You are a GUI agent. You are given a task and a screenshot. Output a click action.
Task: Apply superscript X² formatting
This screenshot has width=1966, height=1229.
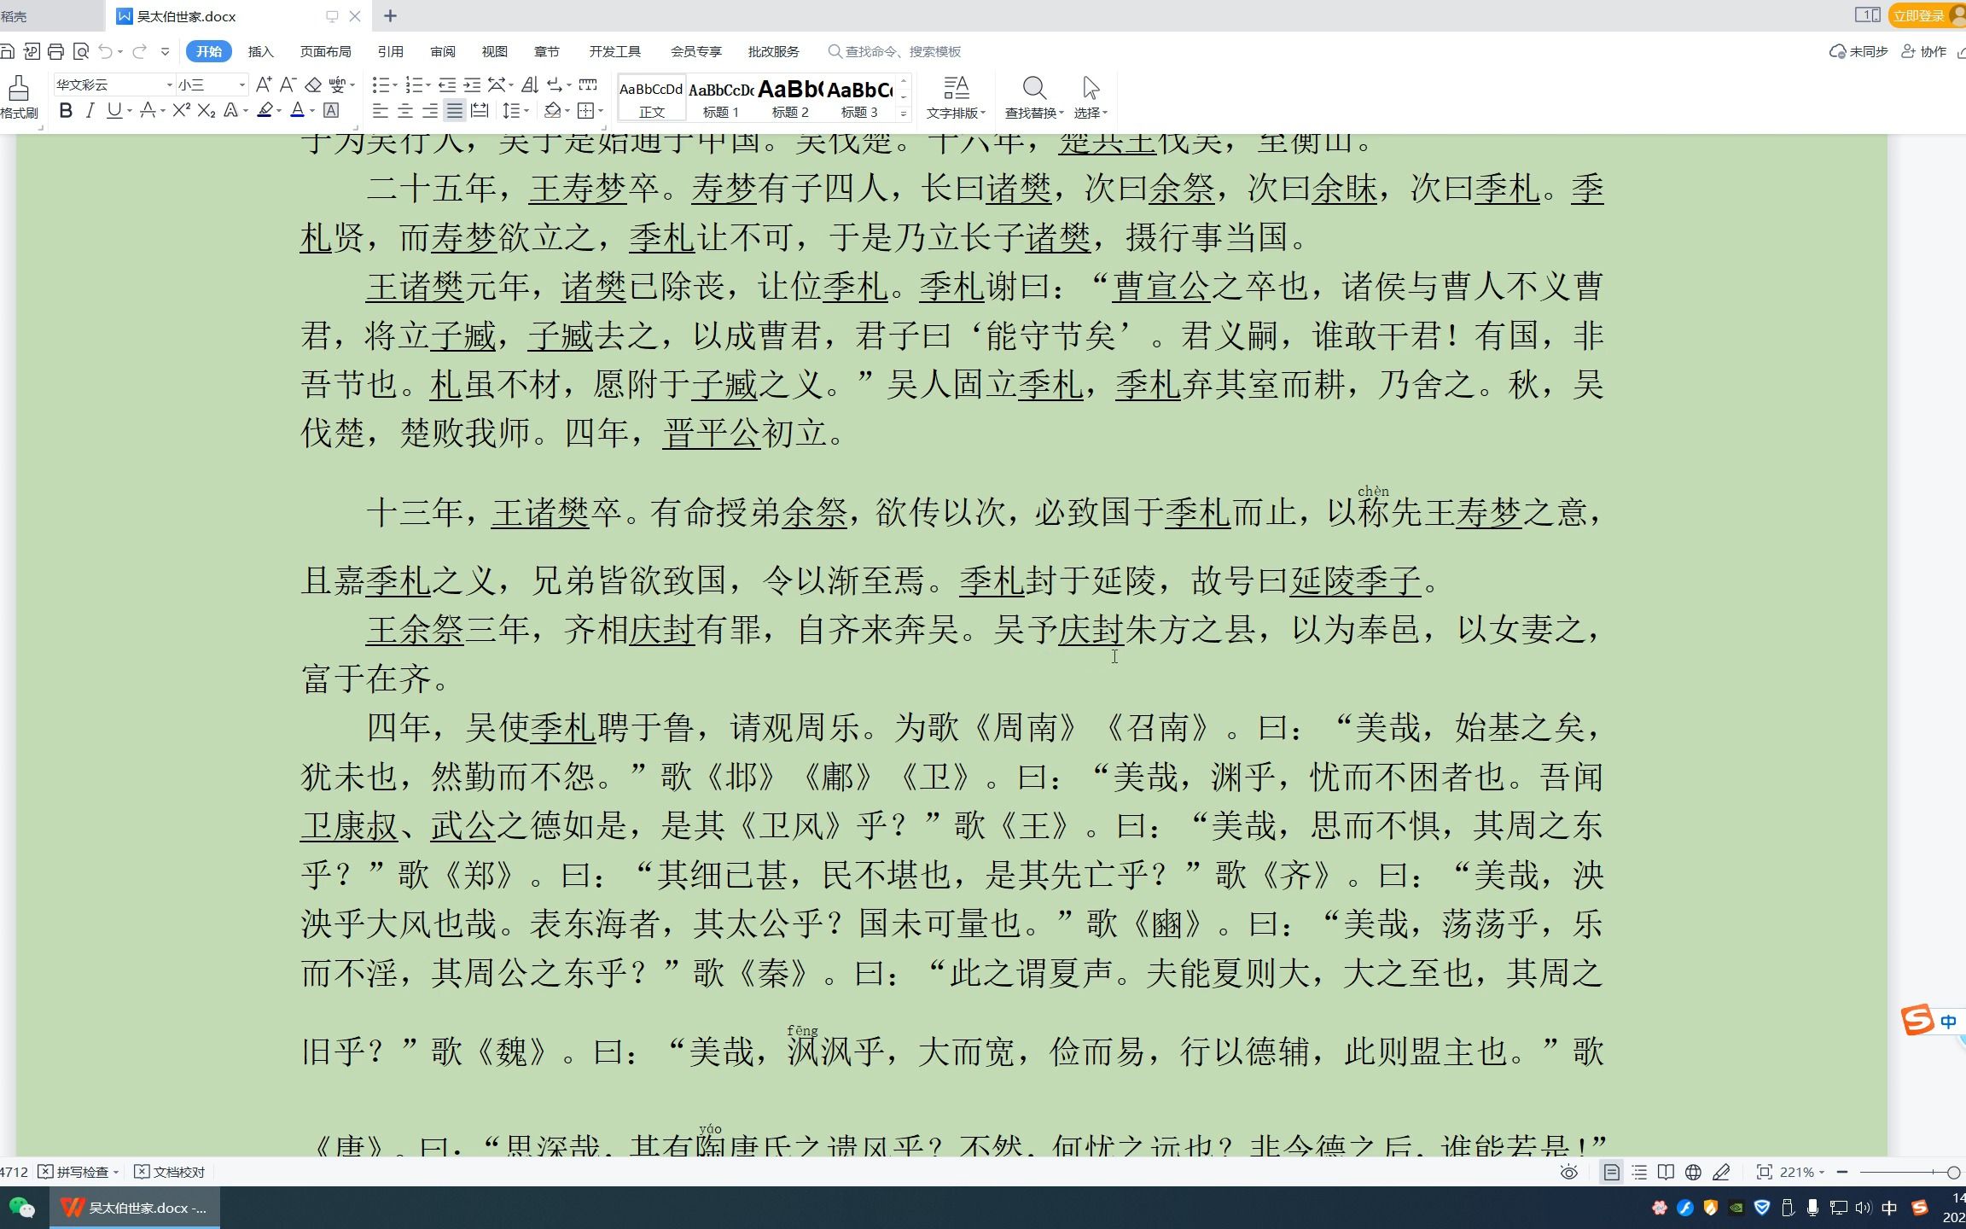click(x=181, y=111)
